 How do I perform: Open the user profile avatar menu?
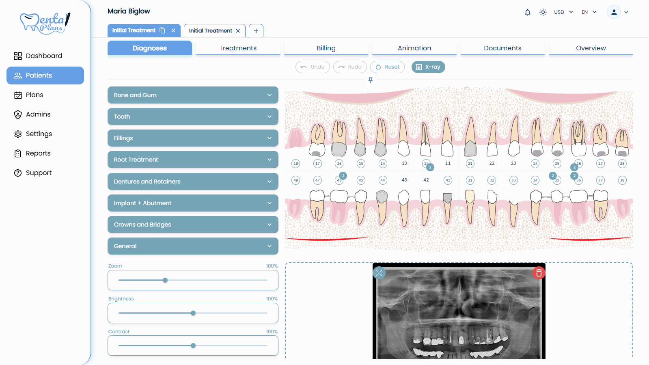tap(614, 12)
